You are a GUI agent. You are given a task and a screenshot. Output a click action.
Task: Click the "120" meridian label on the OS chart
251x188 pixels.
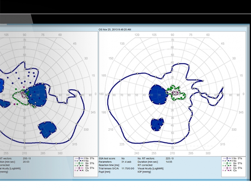pyautogui.click(x=137, y=35)
